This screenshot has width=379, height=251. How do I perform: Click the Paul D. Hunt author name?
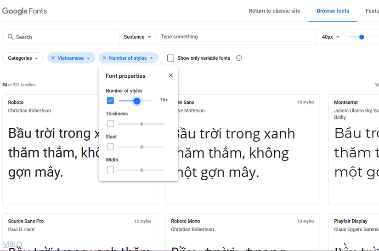(x=21, y=229)
